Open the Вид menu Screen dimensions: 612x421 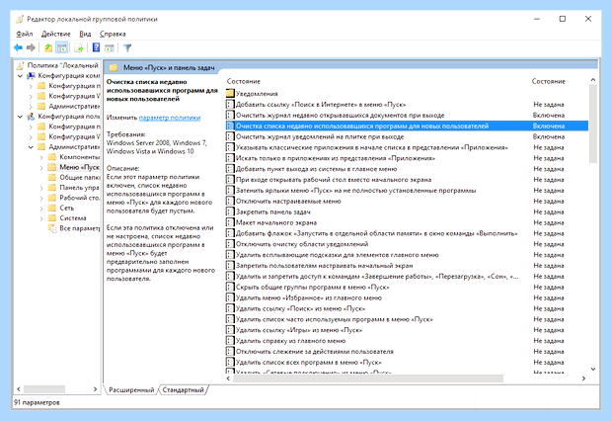[85, 34]
